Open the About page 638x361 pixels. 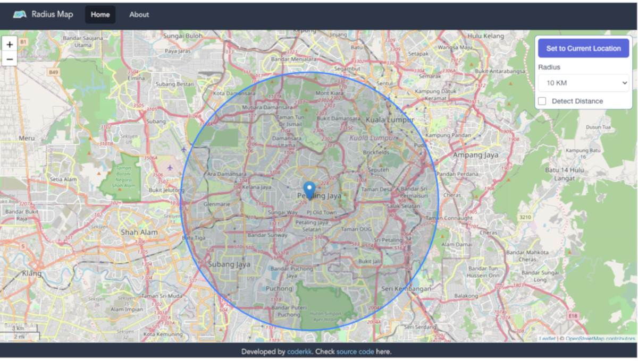pyautogui.click(x=139, y=14)
